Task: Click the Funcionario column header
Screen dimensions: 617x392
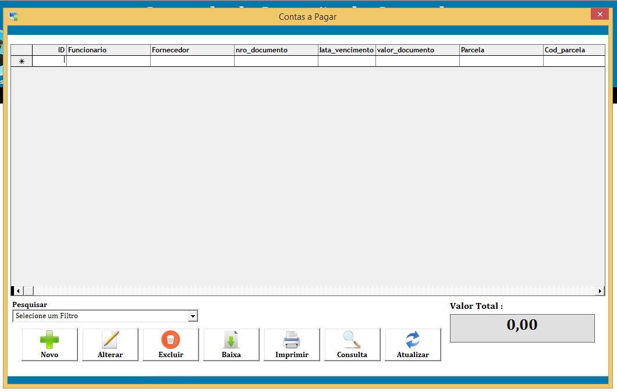Action: click(x=108, y=50)
